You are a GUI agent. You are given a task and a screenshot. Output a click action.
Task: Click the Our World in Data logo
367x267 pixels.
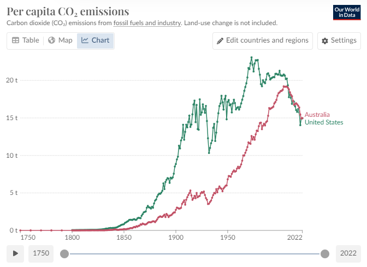click(x=347, y=12)
